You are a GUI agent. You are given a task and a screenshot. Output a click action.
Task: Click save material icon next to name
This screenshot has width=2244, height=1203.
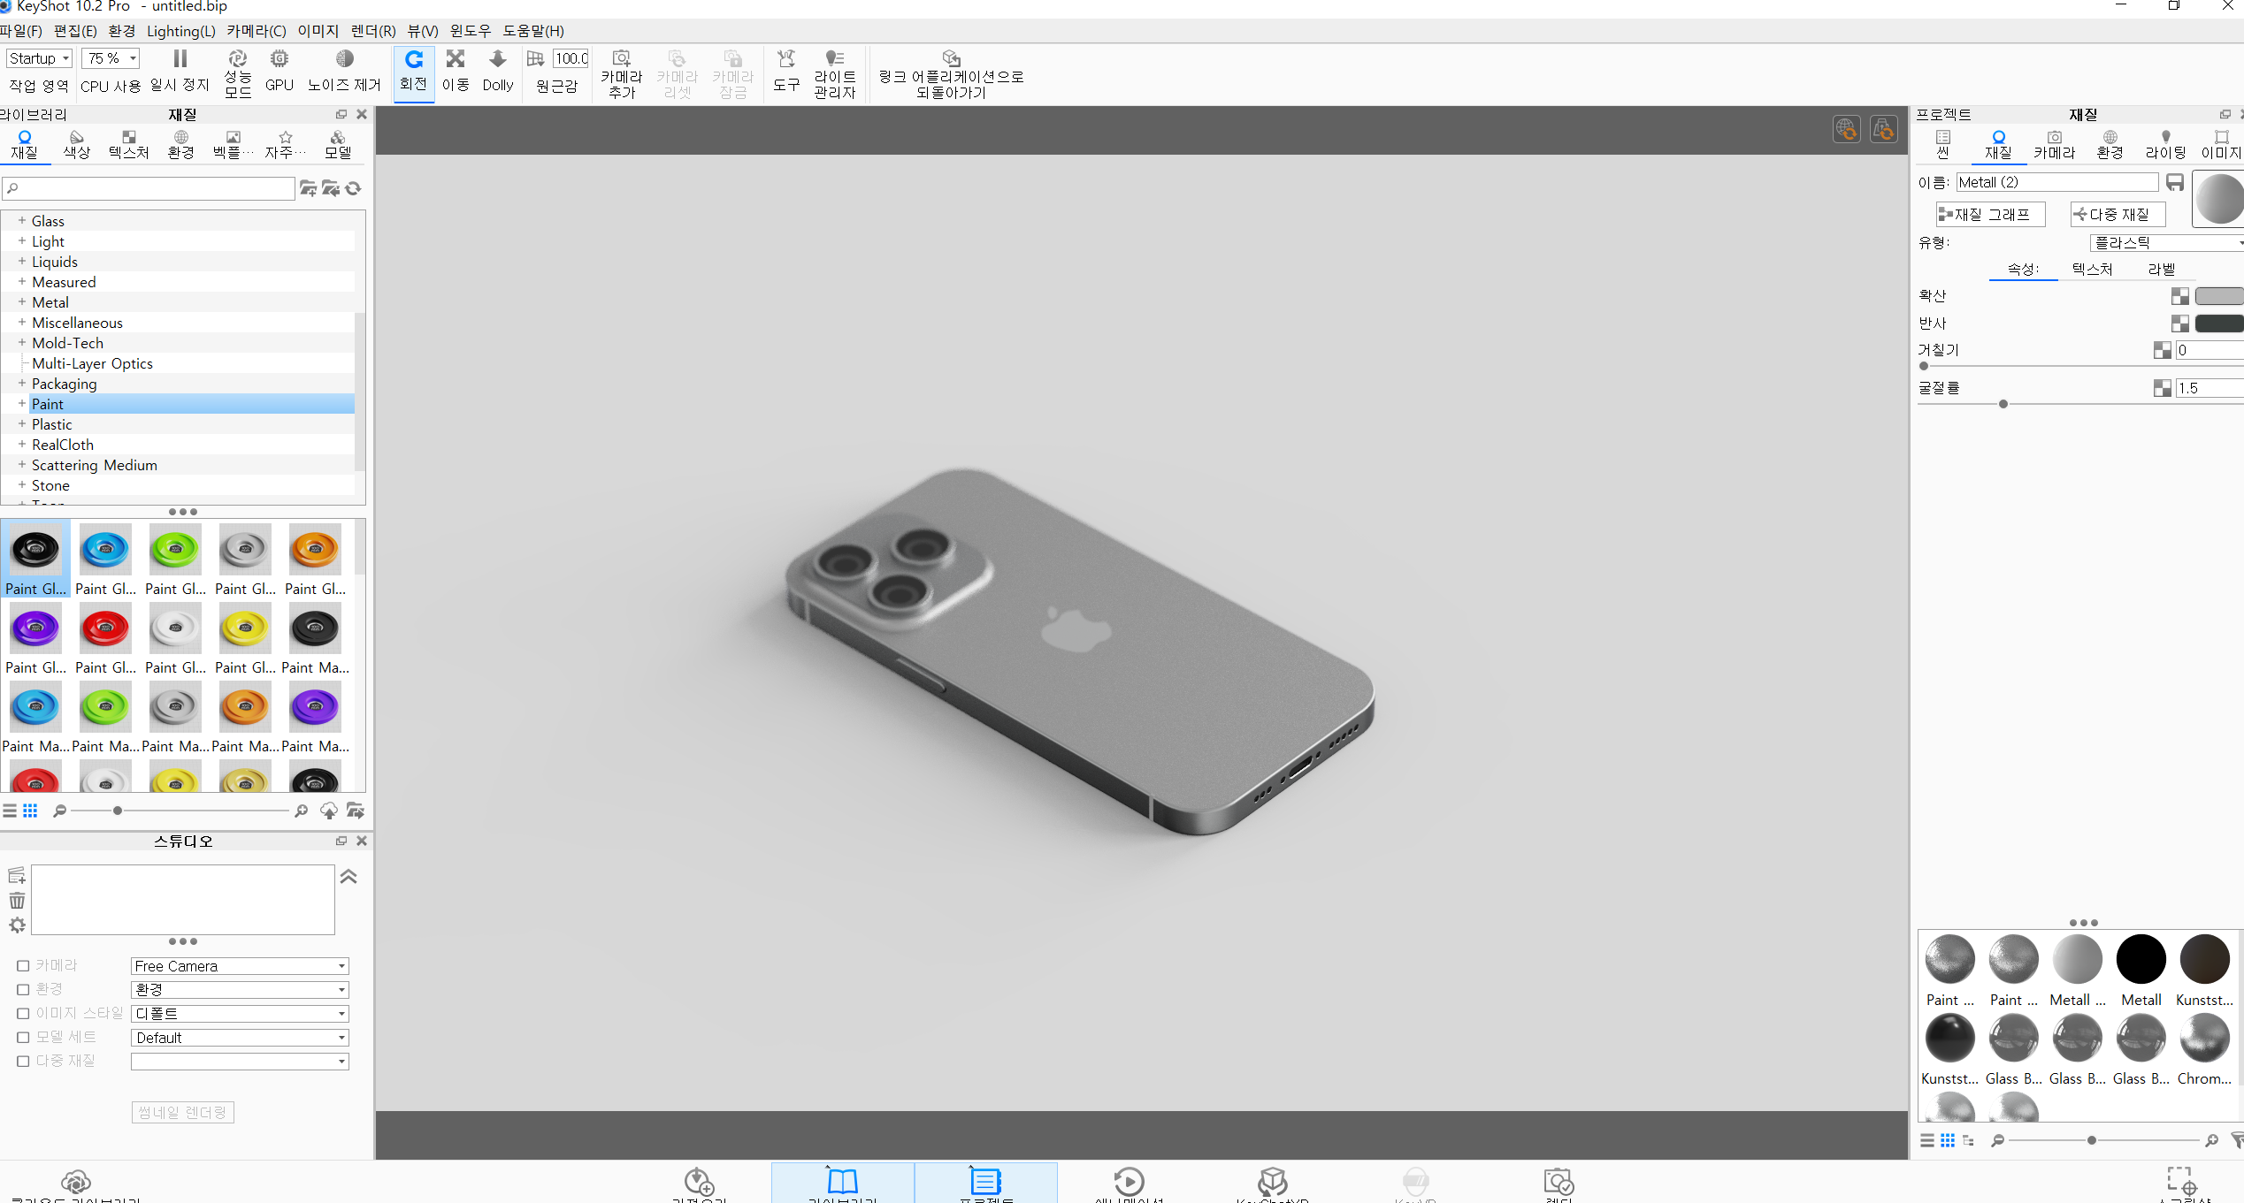pyautogui.click(x=2175, y=182)
